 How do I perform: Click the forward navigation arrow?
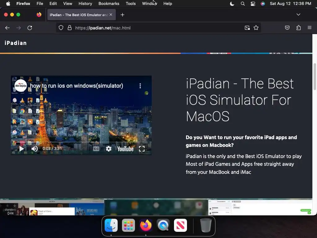tap(18, 28)
